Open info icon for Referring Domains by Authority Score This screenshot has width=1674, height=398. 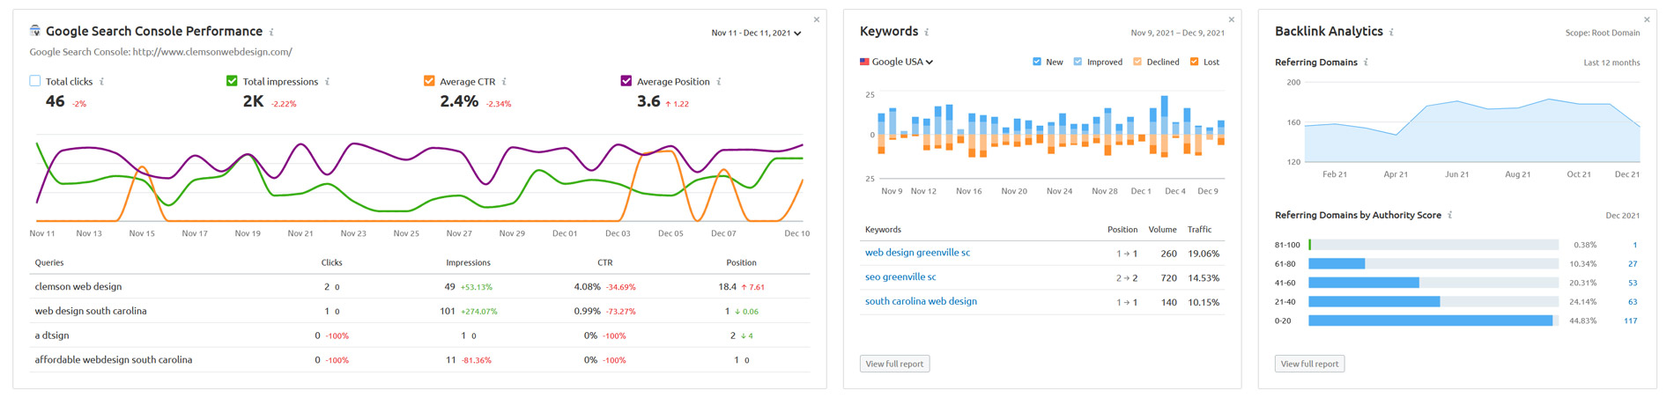point(1450,215)
